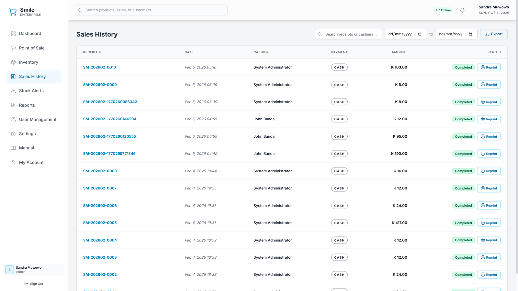Open the end date calendar picker icon
Viewport: 518px width, 291px height.
470,34
